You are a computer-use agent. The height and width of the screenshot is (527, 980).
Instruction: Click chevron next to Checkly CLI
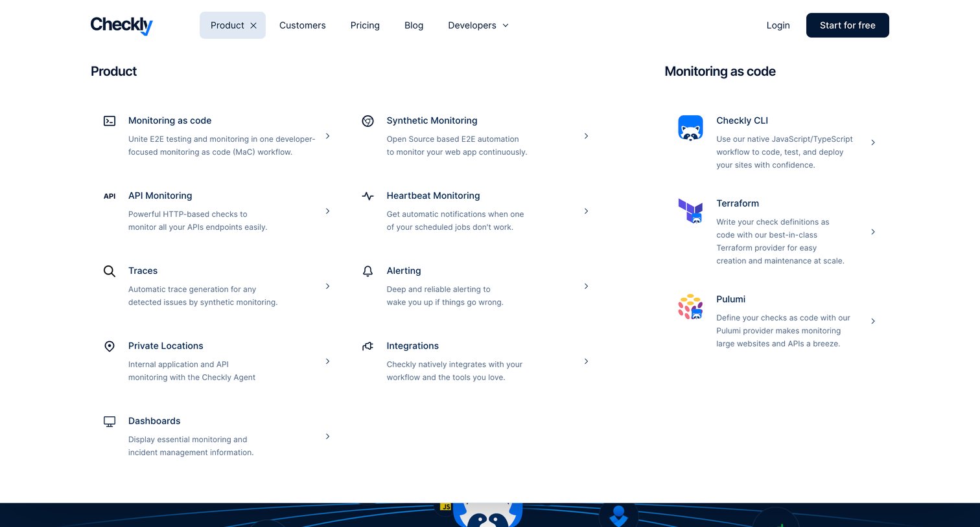tap(873, 142)
